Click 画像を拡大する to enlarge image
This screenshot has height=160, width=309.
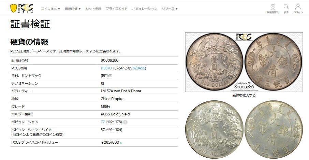244,95
